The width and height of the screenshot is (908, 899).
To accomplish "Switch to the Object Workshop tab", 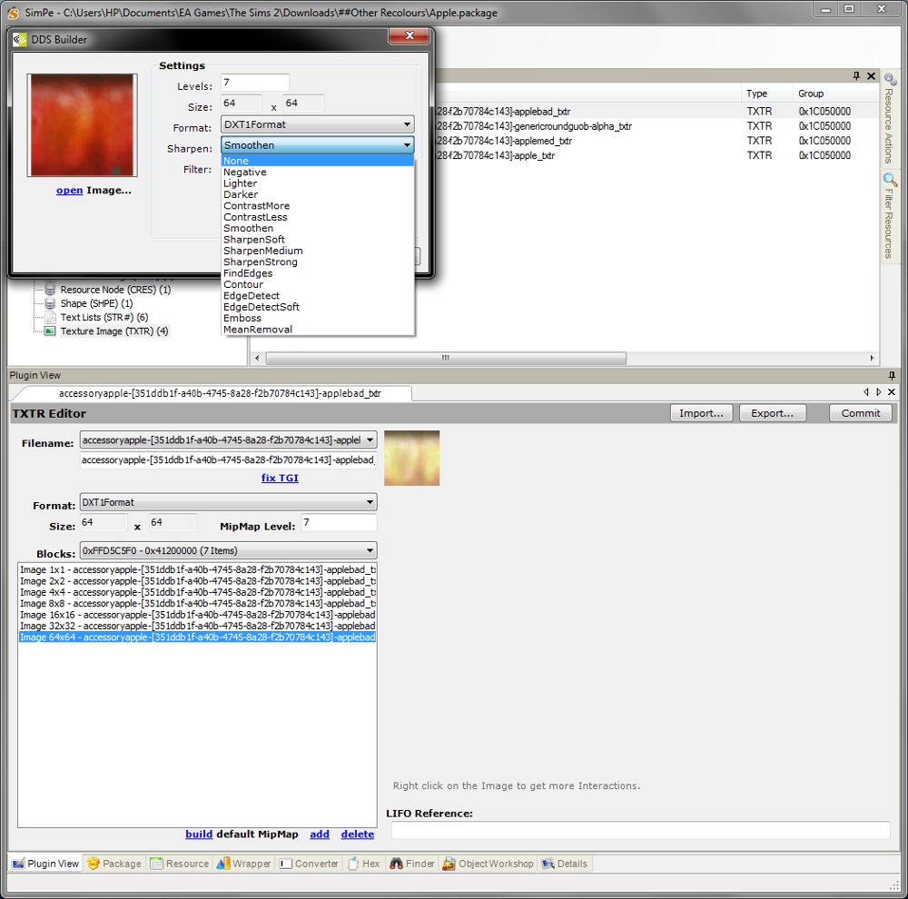I will pyautogui.click(x=489, y=864).
